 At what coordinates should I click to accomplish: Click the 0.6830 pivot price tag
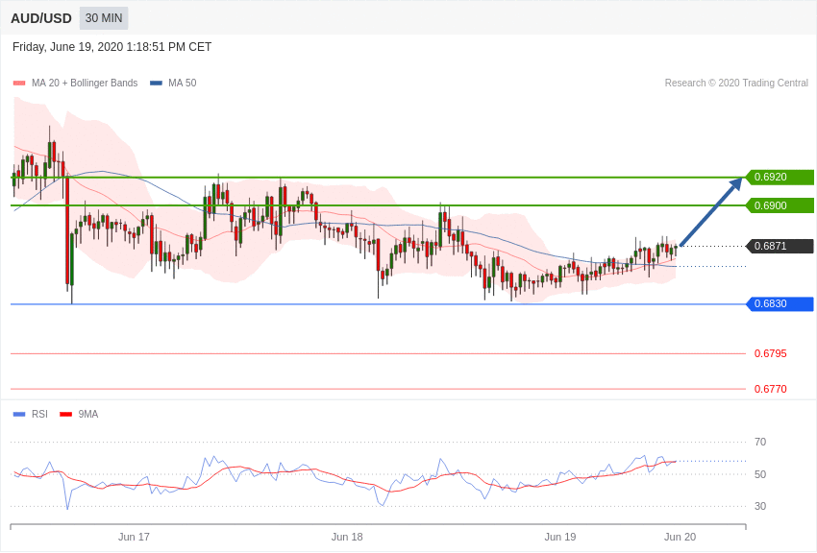tap(780, 303)
